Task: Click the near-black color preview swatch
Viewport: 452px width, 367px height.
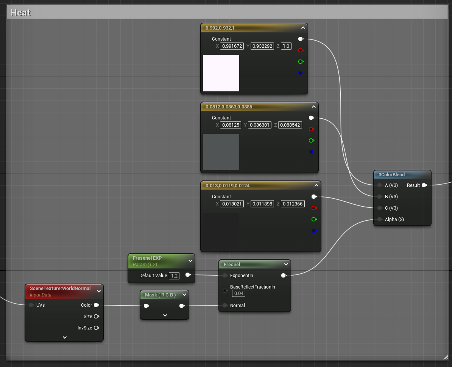Action: pyautogui.click(x=221, y=231)
